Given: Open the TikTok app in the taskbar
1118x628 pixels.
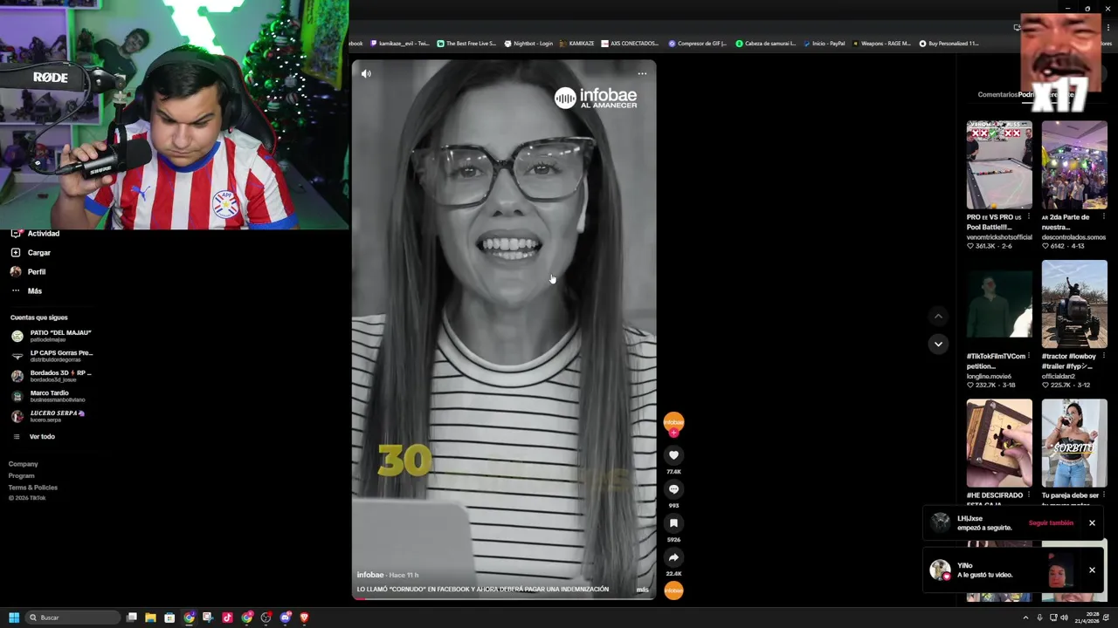Looking at the screenshot, I should click(227, 618).
